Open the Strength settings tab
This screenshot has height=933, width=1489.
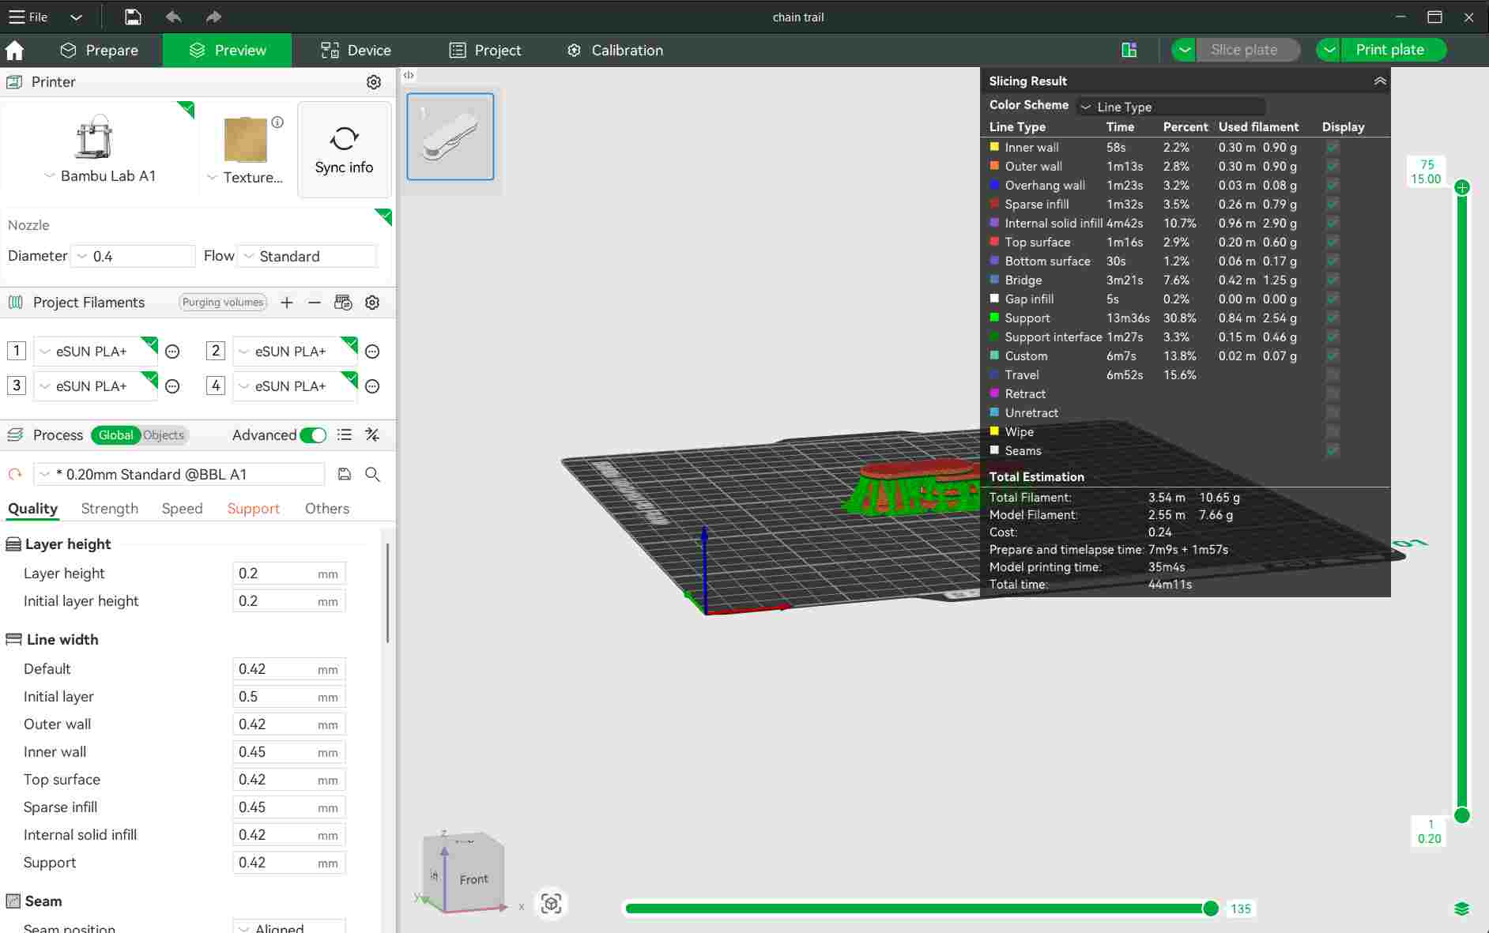tap(110, 509)
